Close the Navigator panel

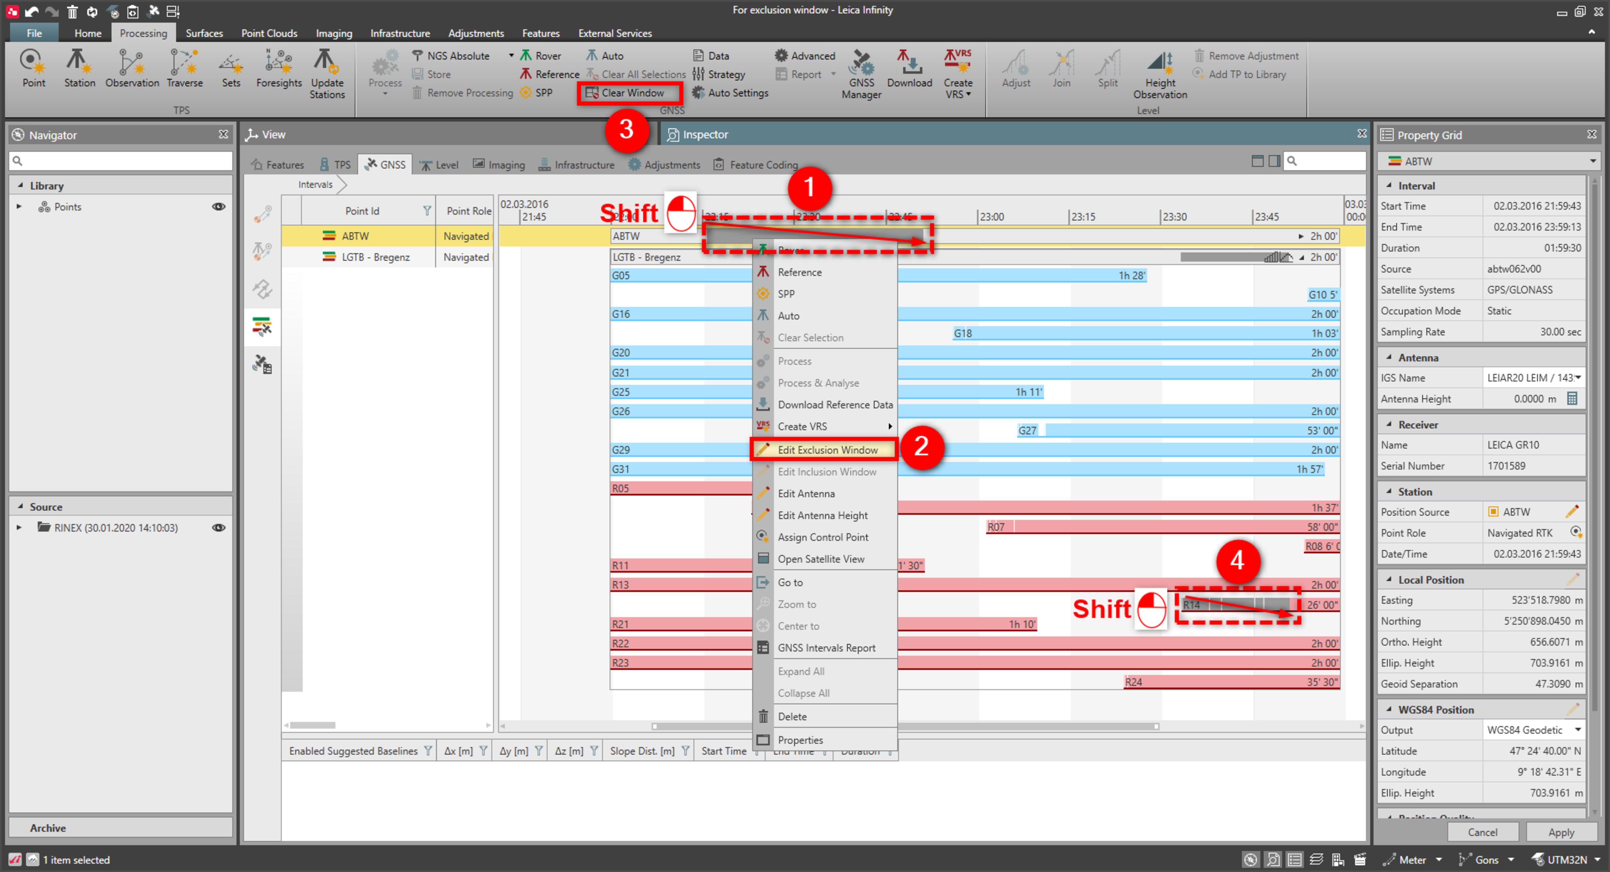[x=223, y=134]
